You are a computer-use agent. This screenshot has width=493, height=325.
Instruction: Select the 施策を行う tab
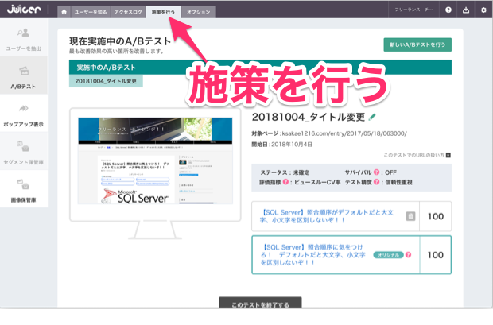coord(163,12)
